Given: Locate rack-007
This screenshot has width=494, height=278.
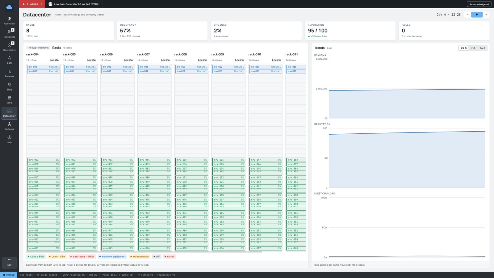Looking at the screenshot, I should pos(165,60).
